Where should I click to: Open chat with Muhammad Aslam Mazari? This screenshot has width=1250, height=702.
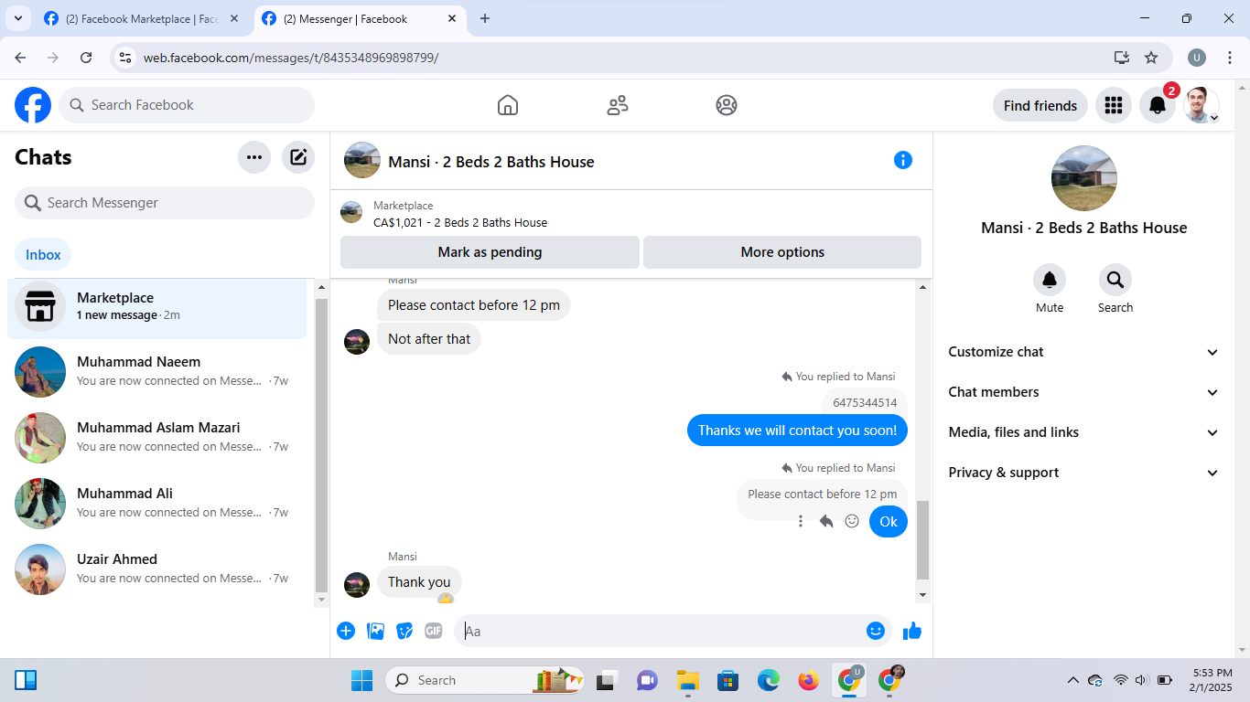coord(157,438)
